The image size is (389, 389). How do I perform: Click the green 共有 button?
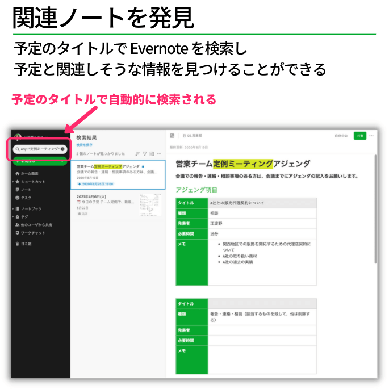click(x=360, y=136)
